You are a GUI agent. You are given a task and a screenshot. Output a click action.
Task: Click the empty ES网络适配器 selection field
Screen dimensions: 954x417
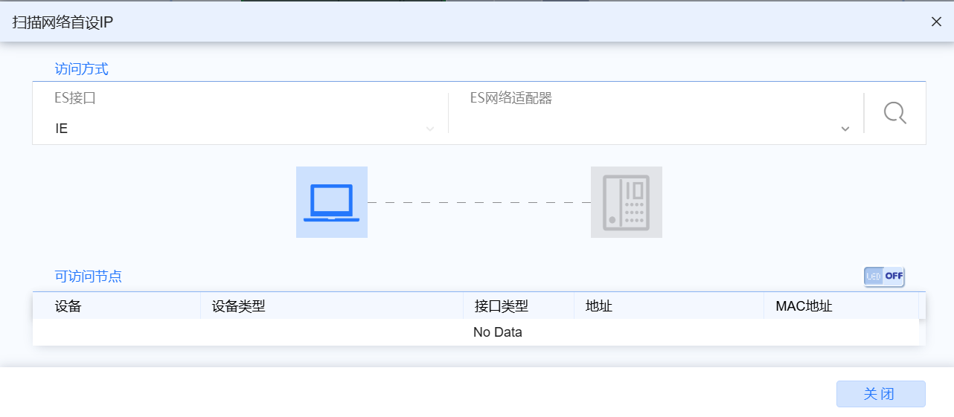[647, 129]
